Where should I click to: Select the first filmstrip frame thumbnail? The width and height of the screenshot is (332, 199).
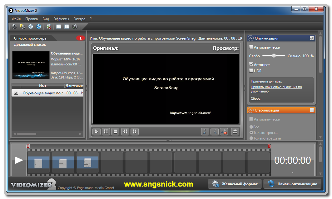coord(38,163)
